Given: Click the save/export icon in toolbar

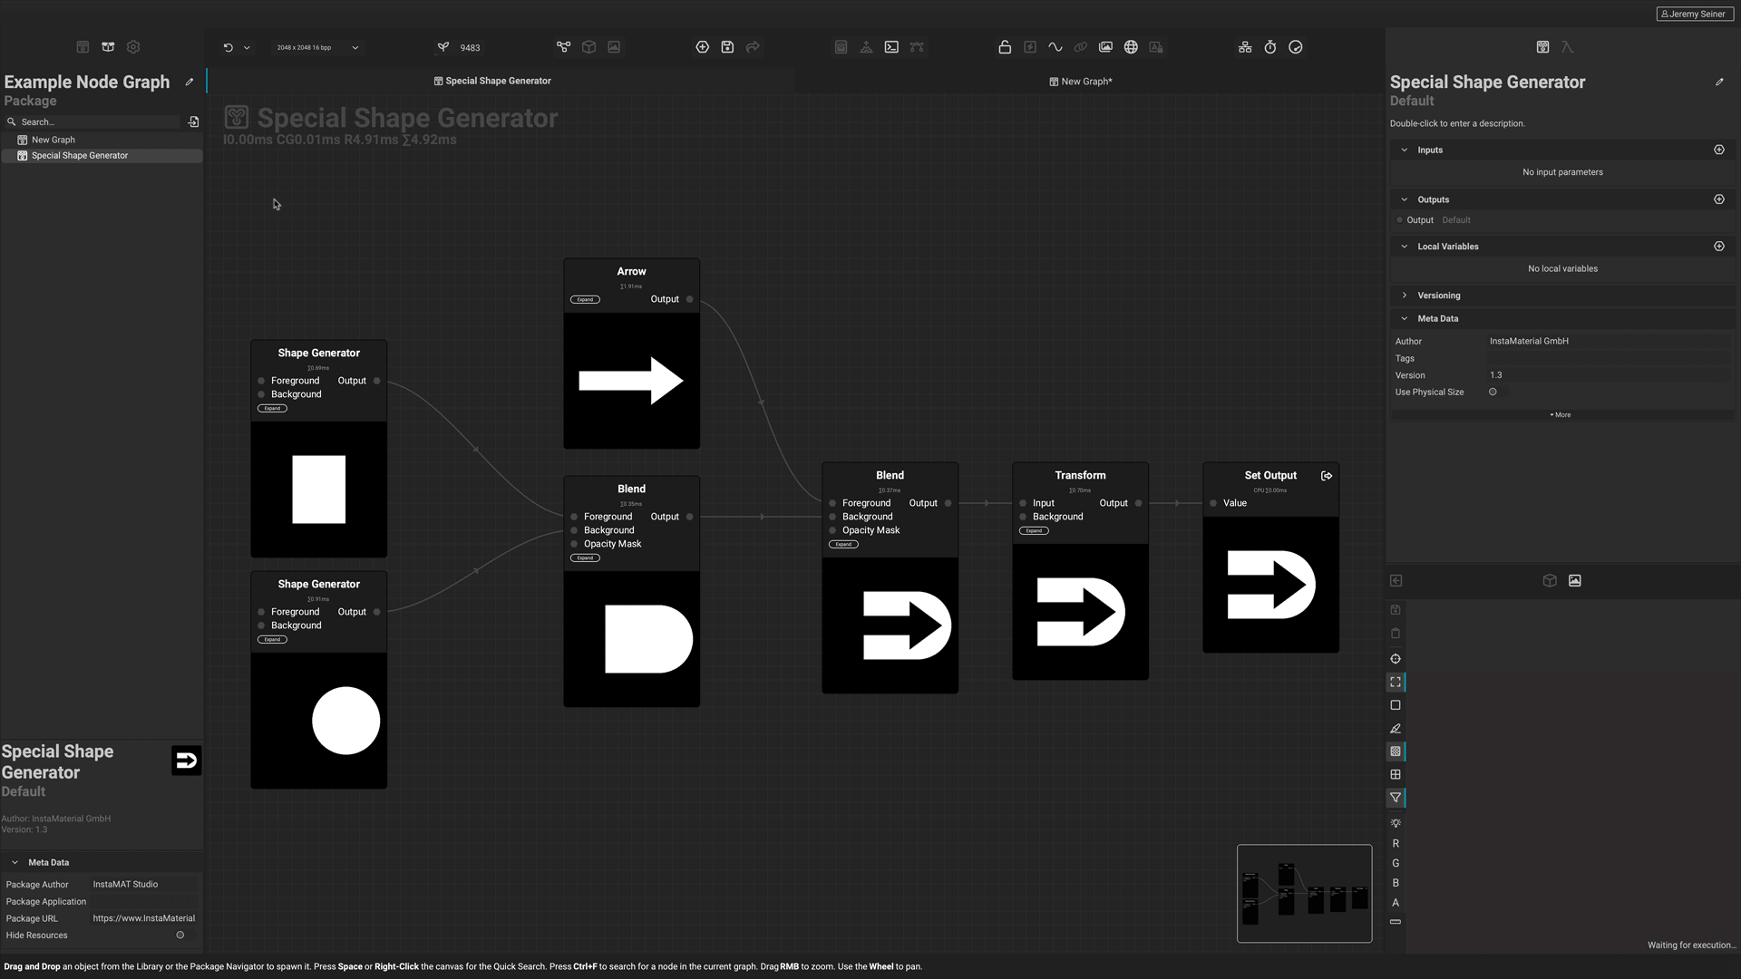Looking at the screenshot, I should (x=727, y=46).
